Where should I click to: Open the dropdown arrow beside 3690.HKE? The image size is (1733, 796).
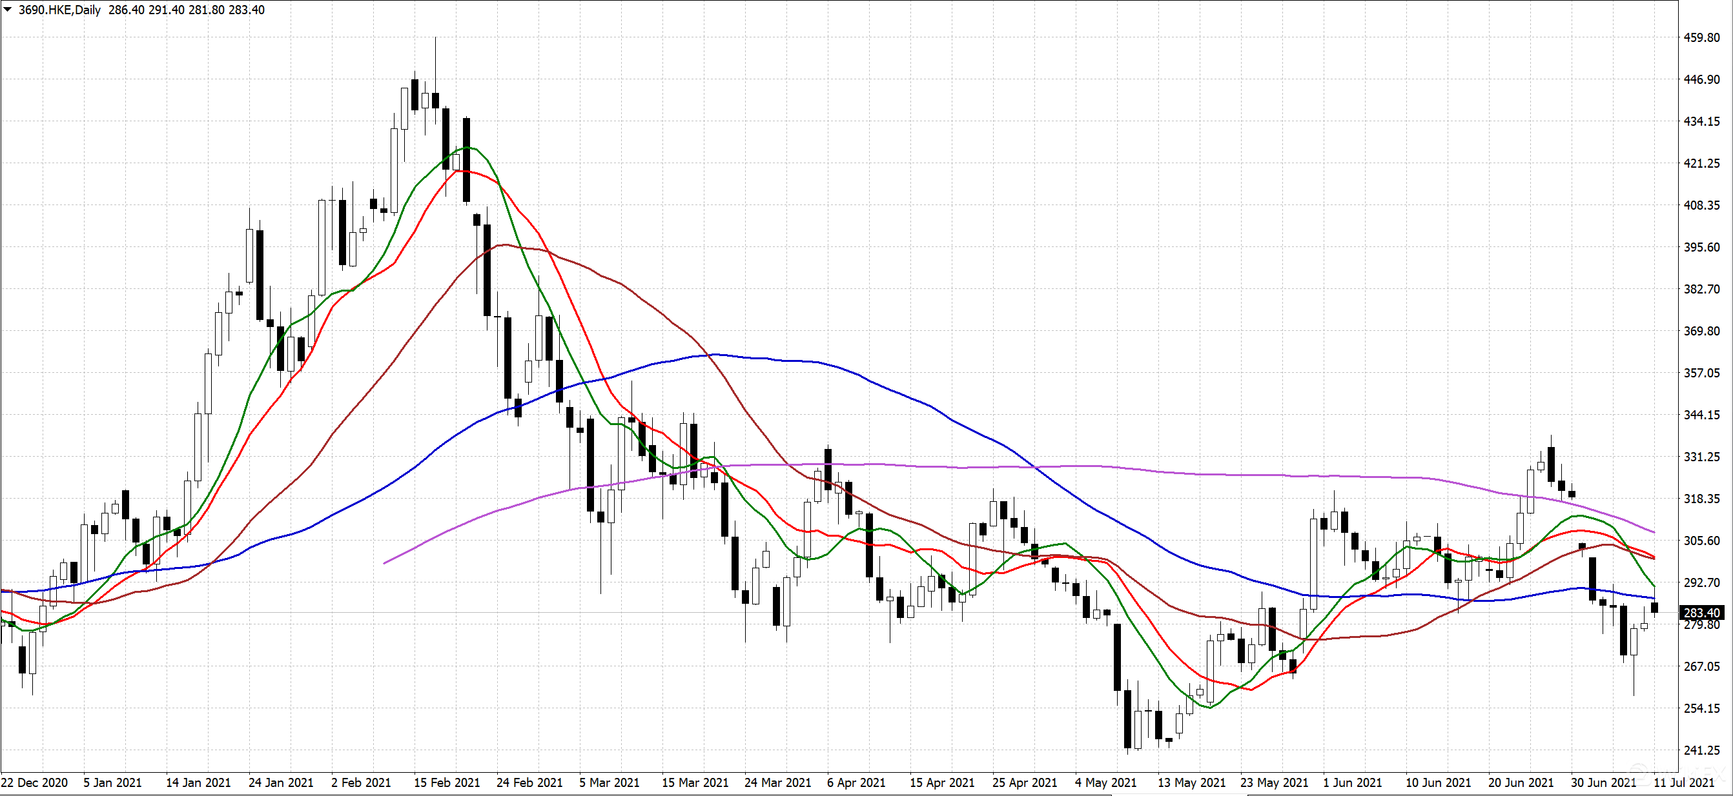(8, 10)
